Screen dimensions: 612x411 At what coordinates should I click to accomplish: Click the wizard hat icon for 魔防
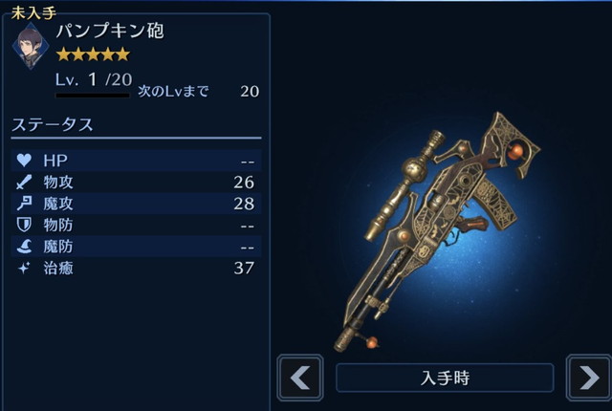[x=24, y=247]
